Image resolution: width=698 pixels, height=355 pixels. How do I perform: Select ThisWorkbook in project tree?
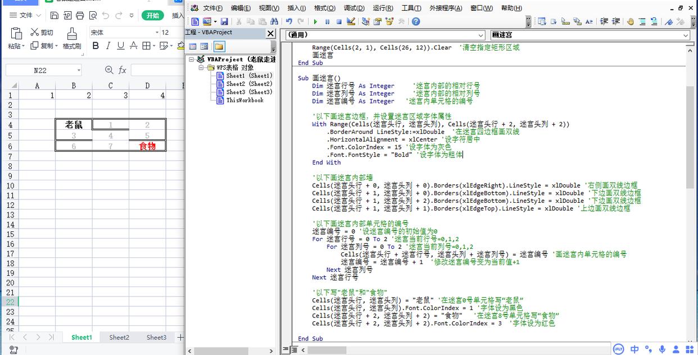pyautogui.click(x=244, y=100)
